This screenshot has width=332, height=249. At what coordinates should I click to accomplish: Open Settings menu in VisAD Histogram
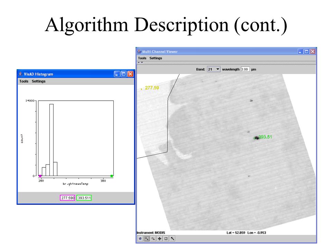38,81
